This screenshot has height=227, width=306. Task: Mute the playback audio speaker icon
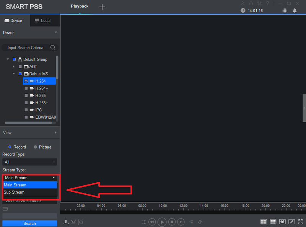[200, 222]
